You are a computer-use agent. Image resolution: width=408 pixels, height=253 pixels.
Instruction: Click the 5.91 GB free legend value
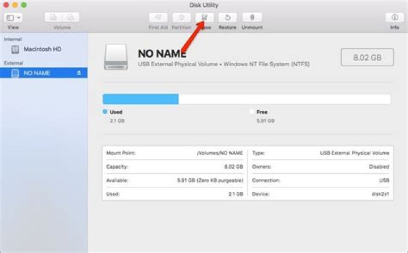click(265, 121)
